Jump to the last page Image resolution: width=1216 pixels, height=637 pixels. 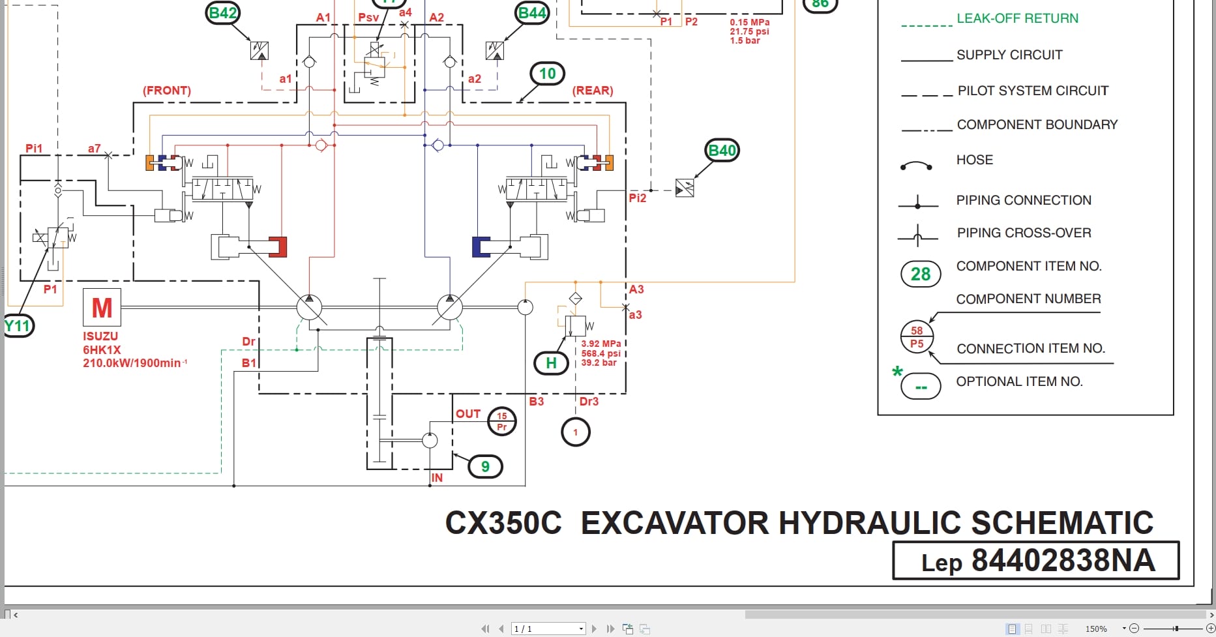click(610, 629)
